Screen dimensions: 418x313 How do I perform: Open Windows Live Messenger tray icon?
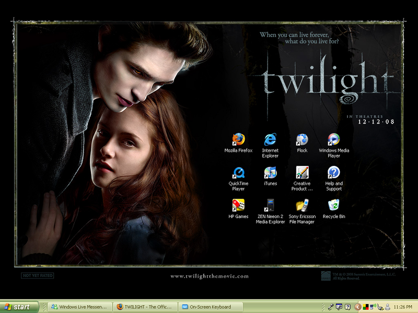tap(388, 307)
